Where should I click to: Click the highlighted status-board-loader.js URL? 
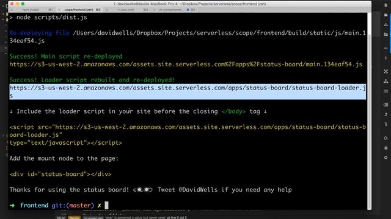pyautogui.click(x=188, y=92)
